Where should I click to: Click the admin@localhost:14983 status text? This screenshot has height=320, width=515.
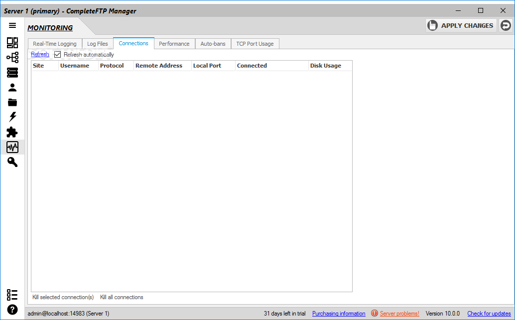pos(68,314)
